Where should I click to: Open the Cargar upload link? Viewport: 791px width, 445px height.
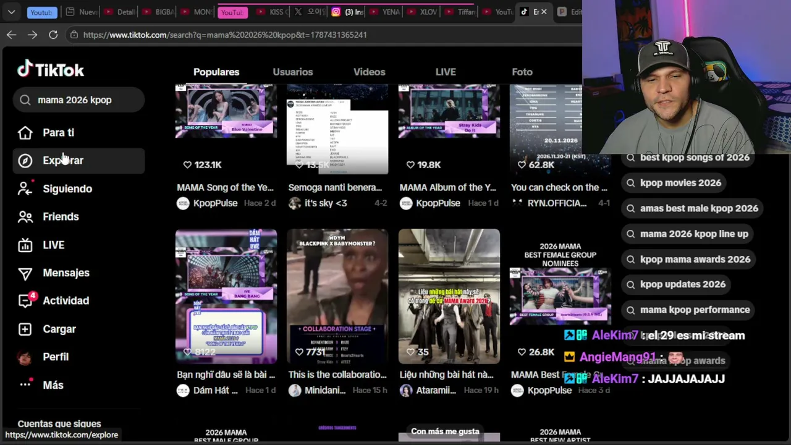[59, 329]
